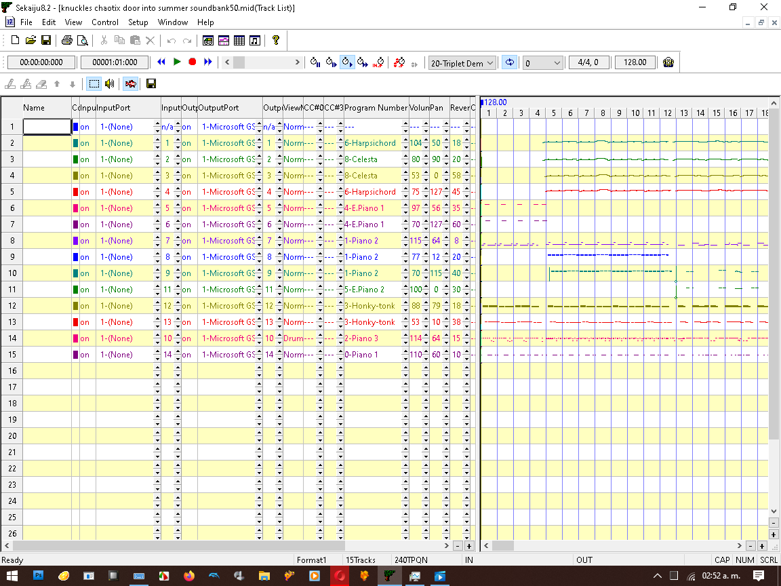The width and height of the screenshot is (781, 586).
Task: Expand the dropdown showing value 0
Action: [x=557, y=63]
